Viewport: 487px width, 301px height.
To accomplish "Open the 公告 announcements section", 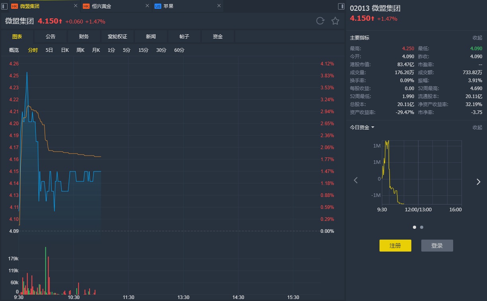I will (x=51, y=37).
